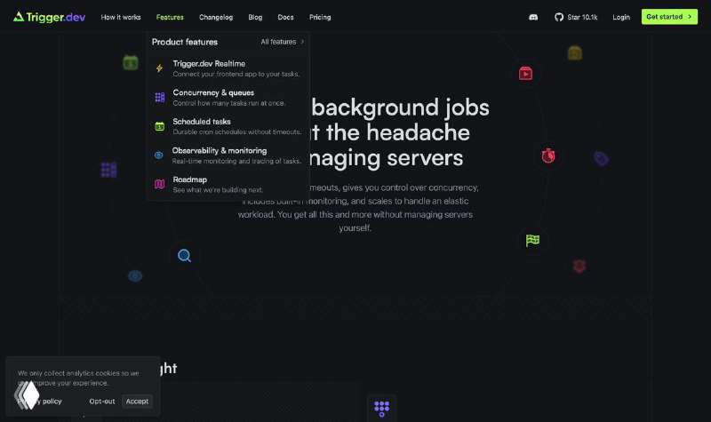Click the lightning bolt Realtime icon
The height and width of the screenshot is (422, 711).
click(159, 68)
